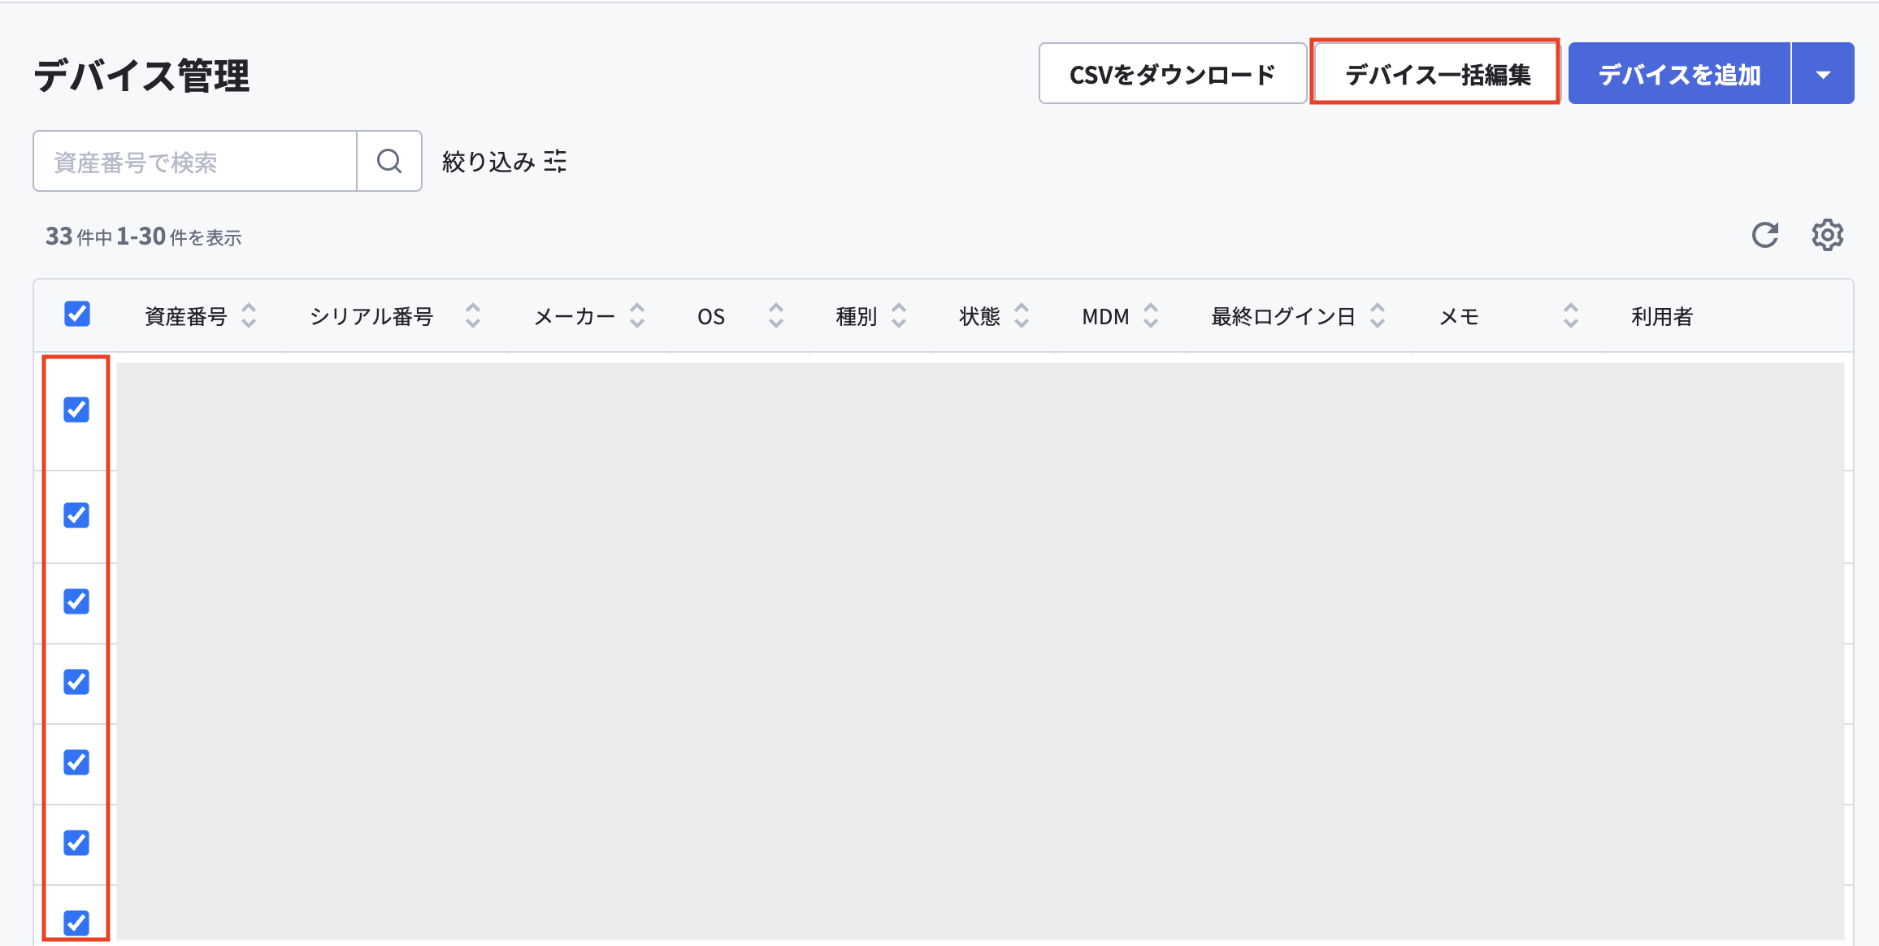The height and width of the screenshot is (946, 1879).
Task: Expand the デバイスを追加 dropdown arrow
Action: (1823, 74)
